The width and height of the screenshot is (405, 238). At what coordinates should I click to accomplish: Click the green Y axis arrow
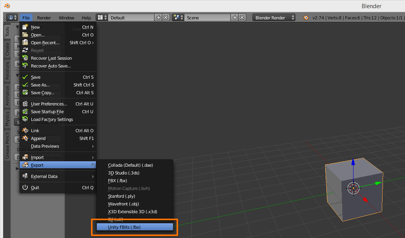click(378, 183)
